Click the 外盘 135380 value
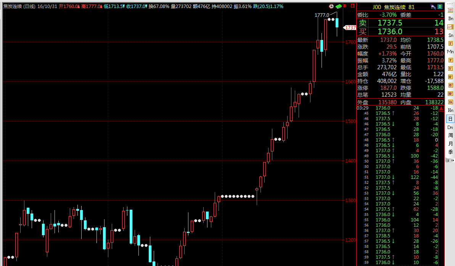Viewport: 455px width, 266px height. tap(387, 102)
